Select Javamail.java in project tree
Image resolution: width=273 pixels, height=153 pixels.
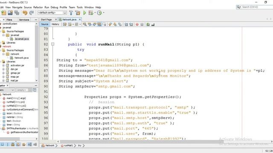[22, 39]
